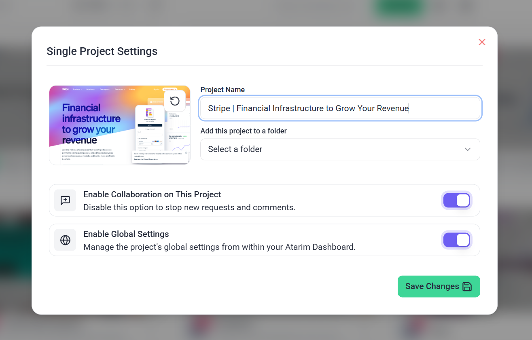
Task: Focus the Project Name text field
Action: click(340, 108)
